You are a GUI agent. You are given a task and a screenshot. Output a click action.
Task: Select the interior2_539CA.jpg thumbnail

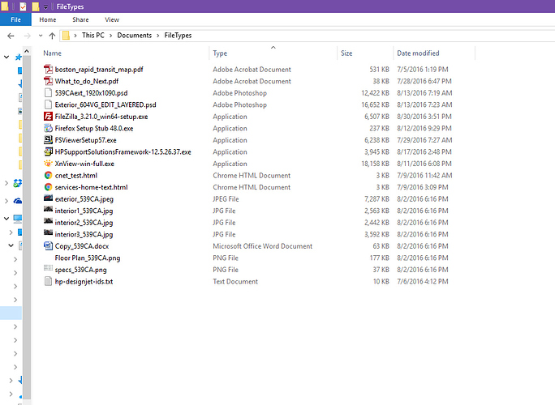[48, 221]
